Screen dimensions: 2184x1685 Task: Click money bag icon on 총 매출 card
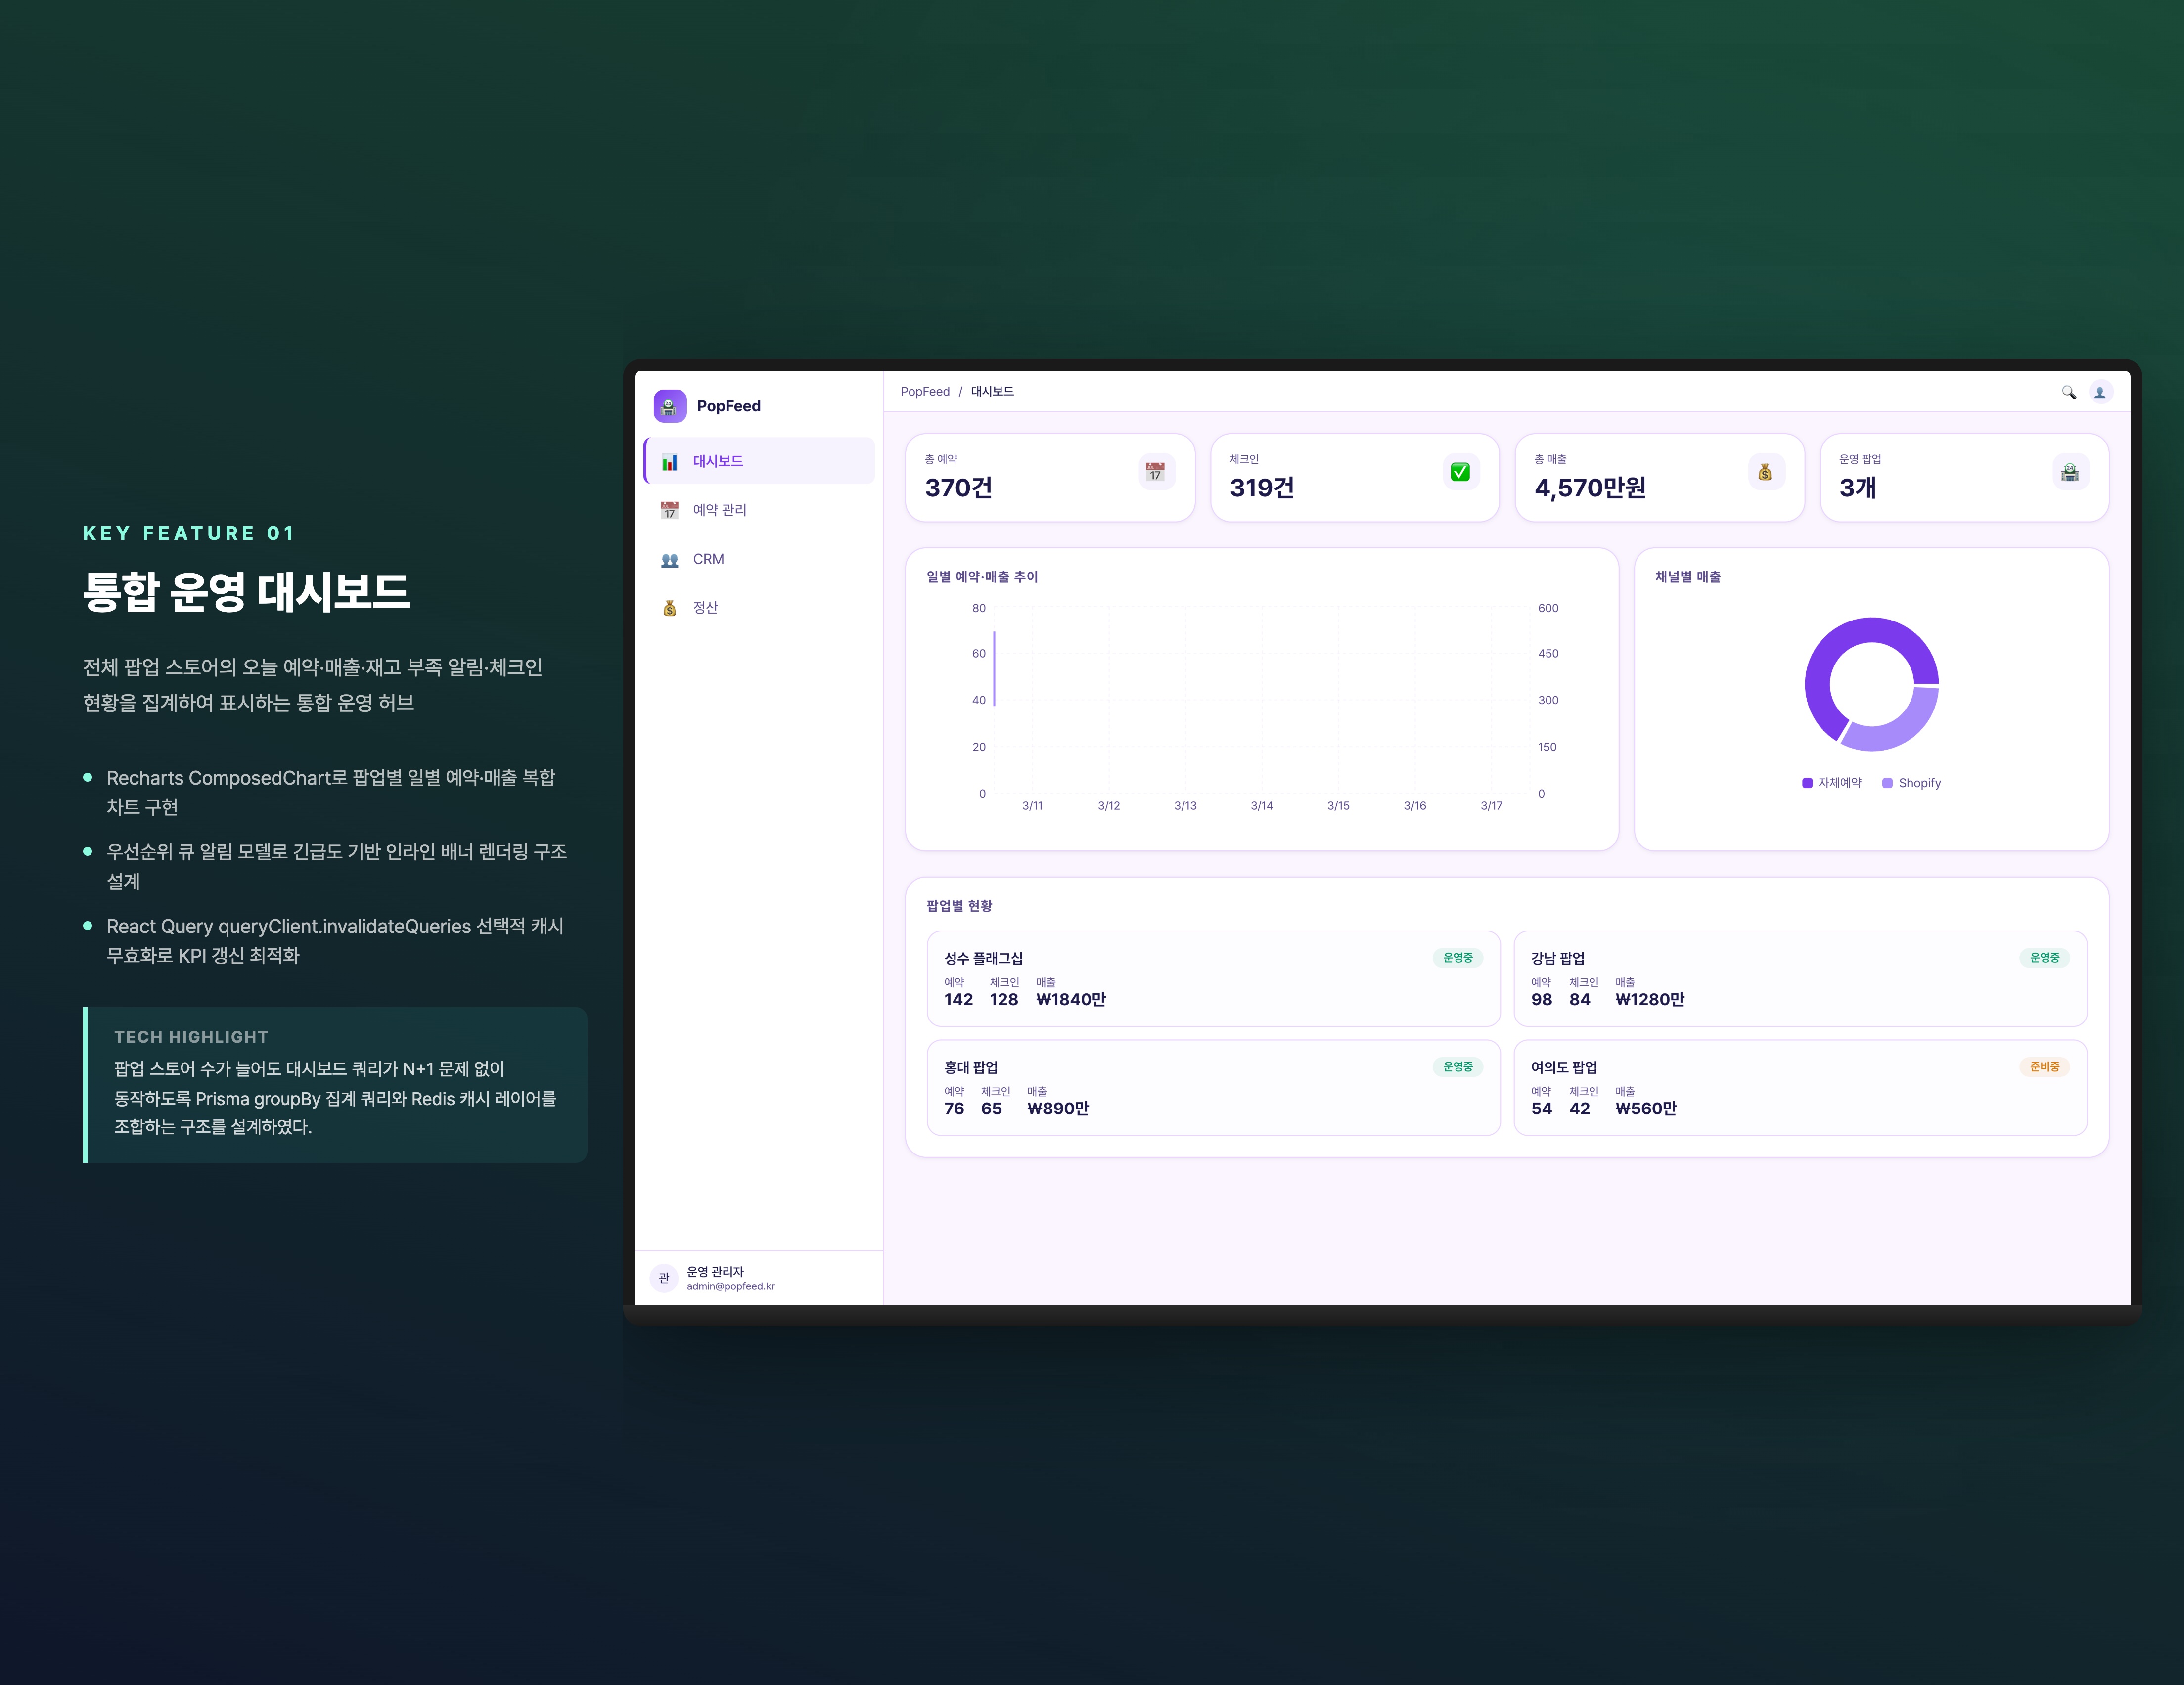(x=1765, y=472)
